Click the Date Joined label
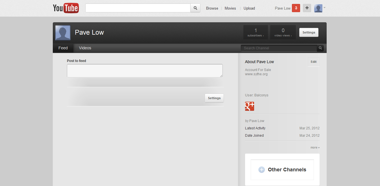Viewport: 380px width, 186px height. click(254, 136)
